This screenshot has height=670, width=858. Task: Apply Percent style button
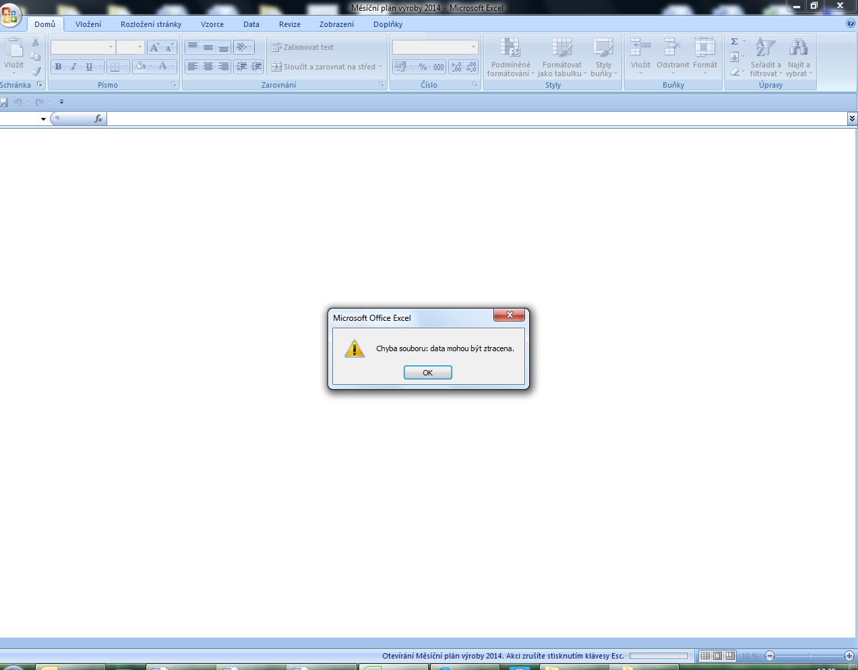[x=423, y=67]
